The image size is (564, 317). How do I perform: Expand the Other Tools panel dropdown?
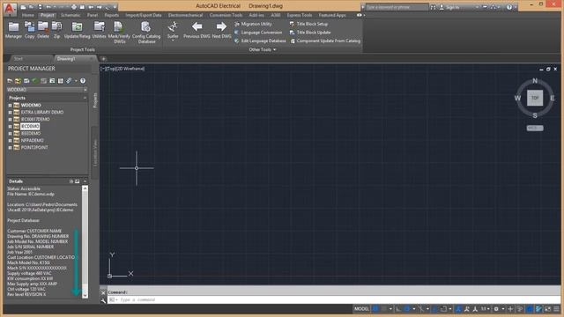[x=263, y=49]
